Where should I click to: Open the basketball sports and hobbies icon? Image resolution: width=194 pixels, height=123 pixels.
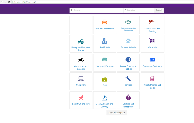[x=128, y=60]
